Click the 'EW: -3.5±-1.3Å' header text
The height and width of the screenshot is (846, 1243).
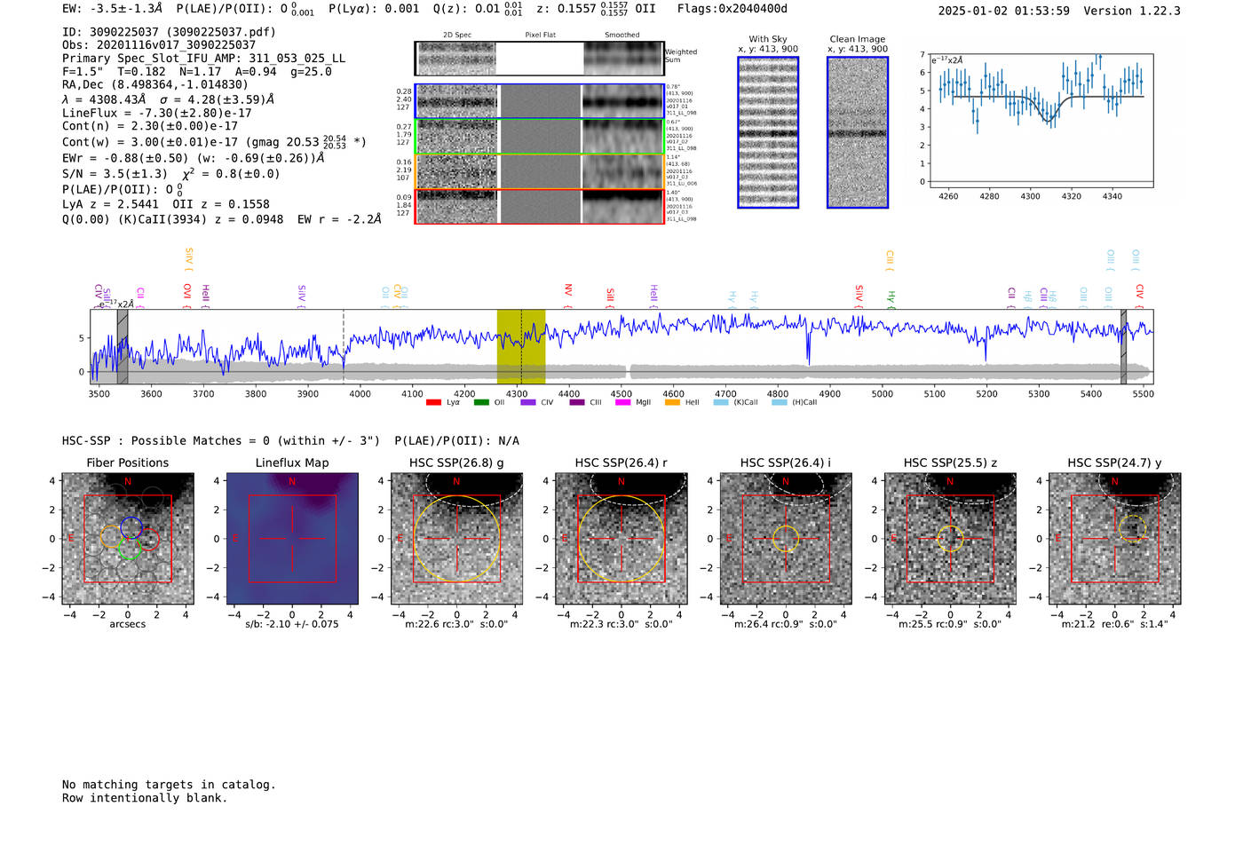pos(113,9)
